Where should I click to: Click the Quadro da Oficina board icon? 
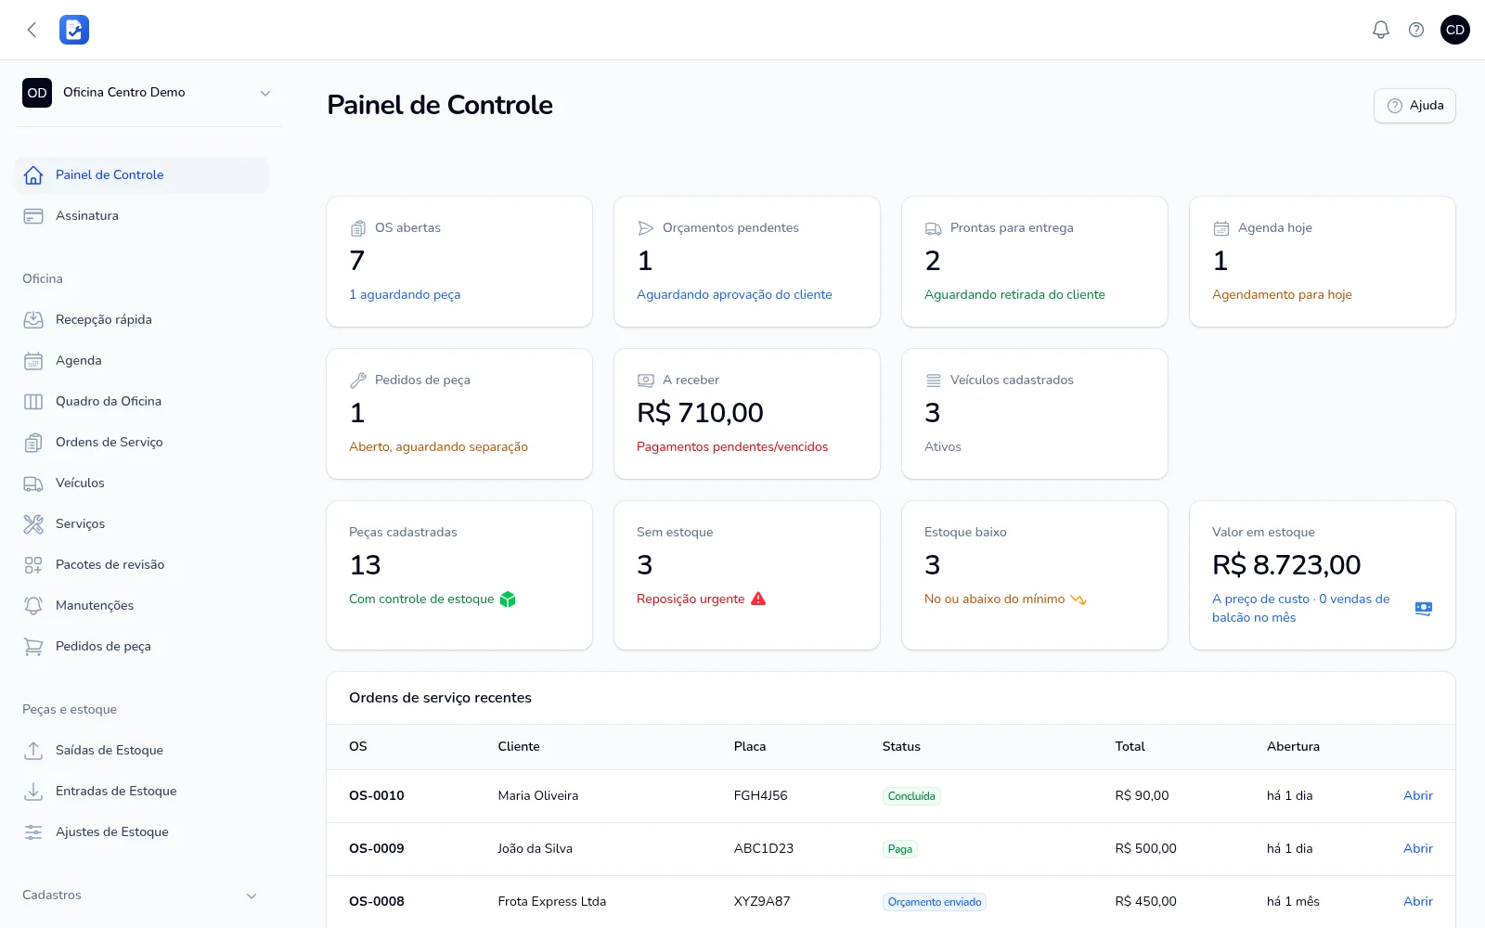[x=33, y=401]
